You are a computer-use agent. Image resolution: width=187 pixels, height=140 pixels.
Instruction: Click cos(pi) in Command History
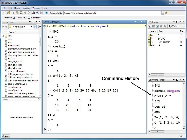click(161, 107)
